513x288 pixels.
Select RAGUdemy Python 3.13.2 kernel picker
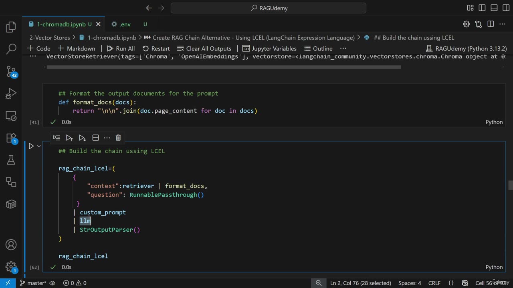click(466, 48)
